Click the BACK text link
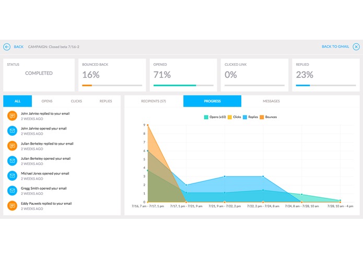Viewport: 363px width, 258px height. tap(18, 46)
